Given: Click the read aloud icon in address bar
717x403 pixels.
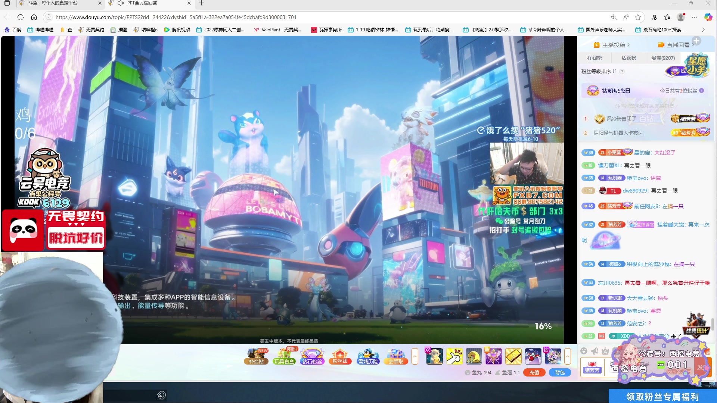Looking at the screenshot, I should coord(626,17).
